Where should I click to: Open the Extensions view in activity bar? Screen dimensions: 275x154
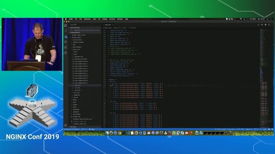point(66,47)
